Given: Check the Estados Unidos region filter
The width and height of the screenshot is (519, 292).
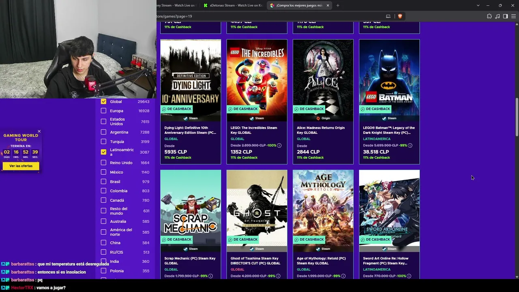Looking at the screenshot, I should pos(103,121).
